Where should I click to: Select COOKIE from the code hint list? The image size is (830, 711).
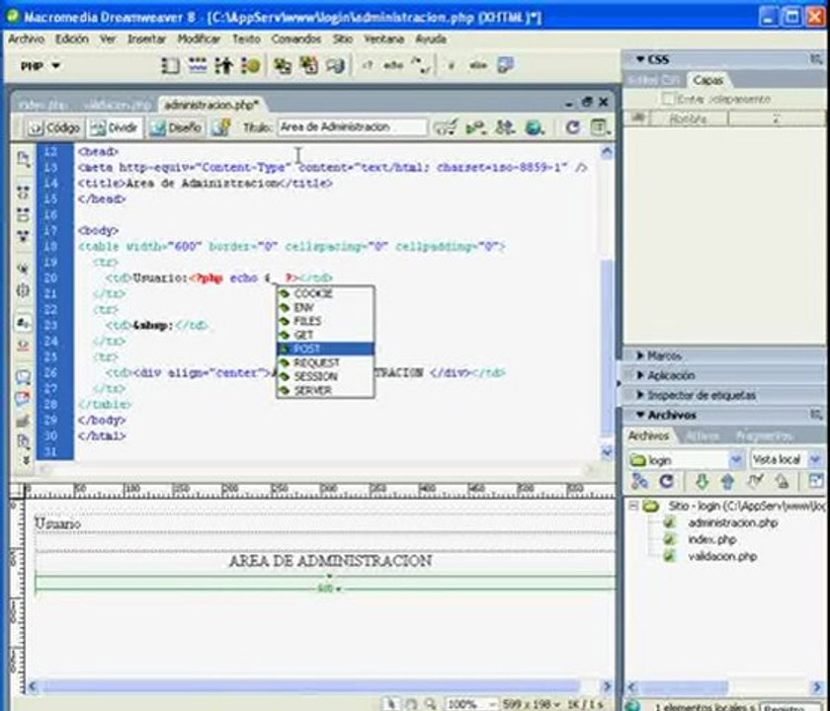(x=325, y=293)
